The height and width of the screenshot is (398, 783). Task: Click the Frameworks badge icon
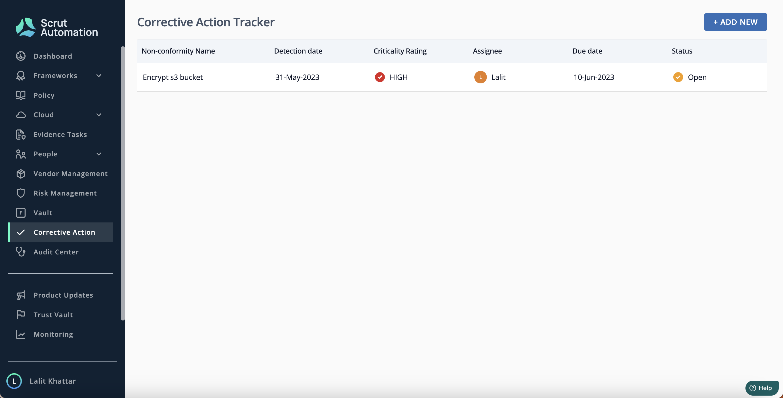21,75
